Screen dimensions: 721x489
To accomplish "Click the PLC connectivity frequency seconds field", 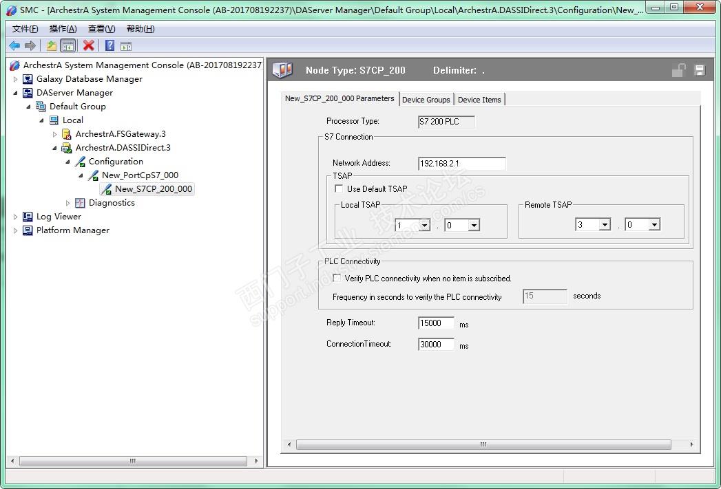I will (545, 296).
